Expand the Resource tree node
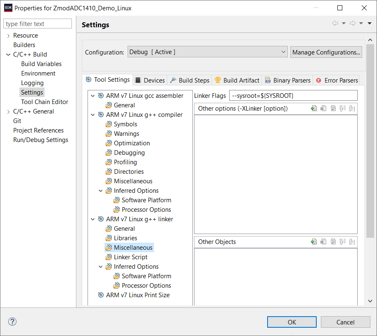377x336 pixels. click(8, 35)
